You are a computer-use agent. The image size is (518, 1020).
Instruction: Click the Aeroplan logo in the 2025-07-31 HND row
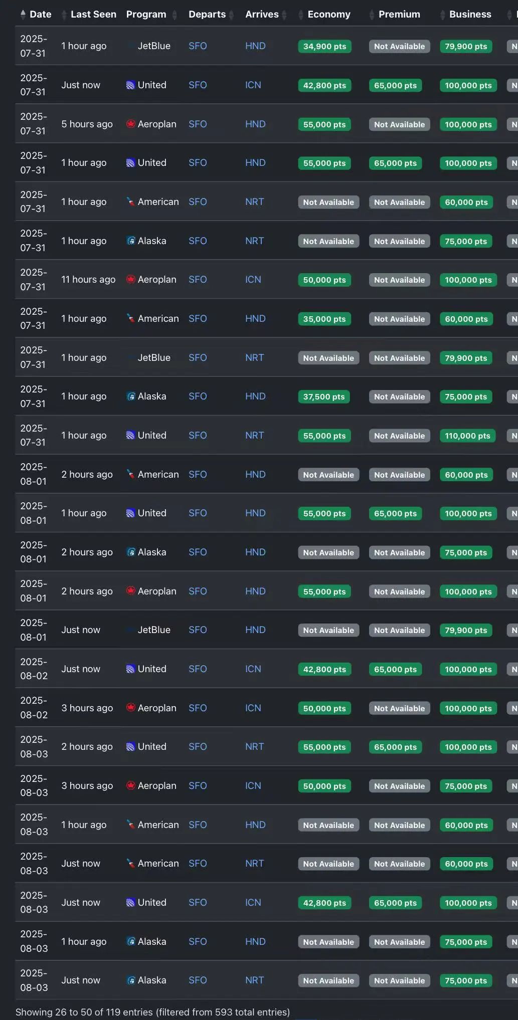point(130,124)
